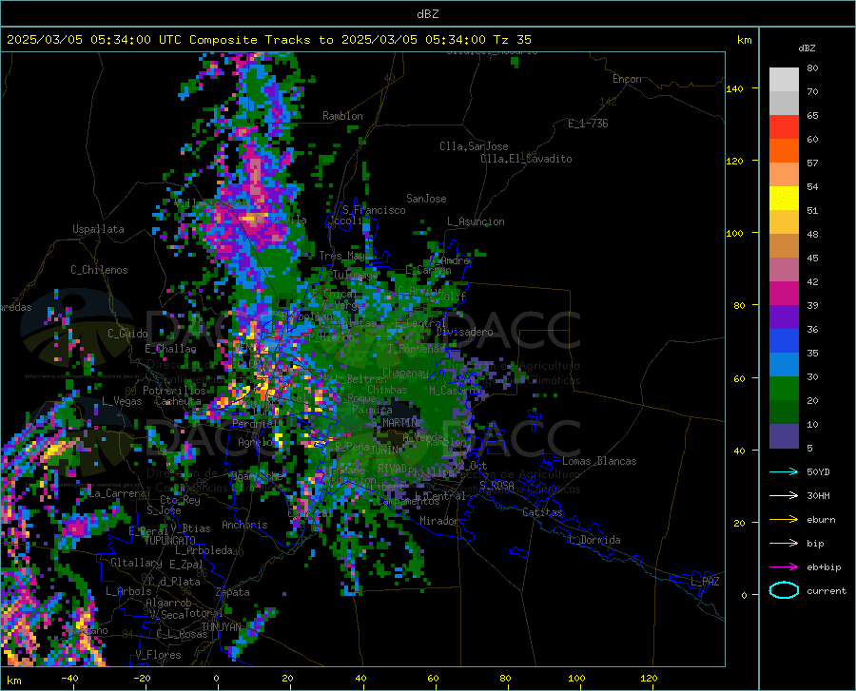The width and height of the screenshot is (856, 691).
Task: Pick the dark violet 5–10 dBZ swatch
Action: point(784,436)
